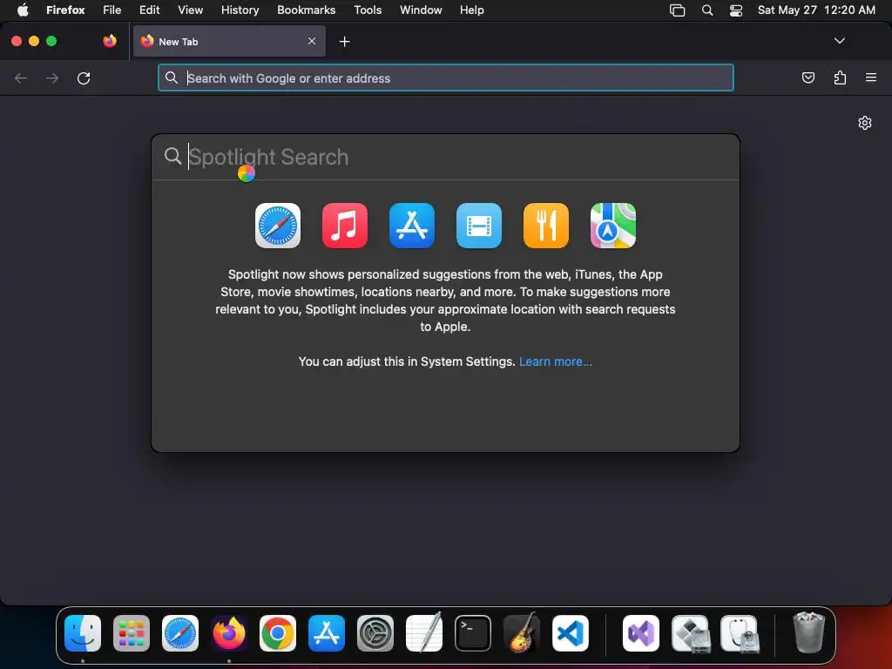Click the Spotlight magnifier in the menu bar
This screenshot has height=669, width=892.
pos(707,10)
